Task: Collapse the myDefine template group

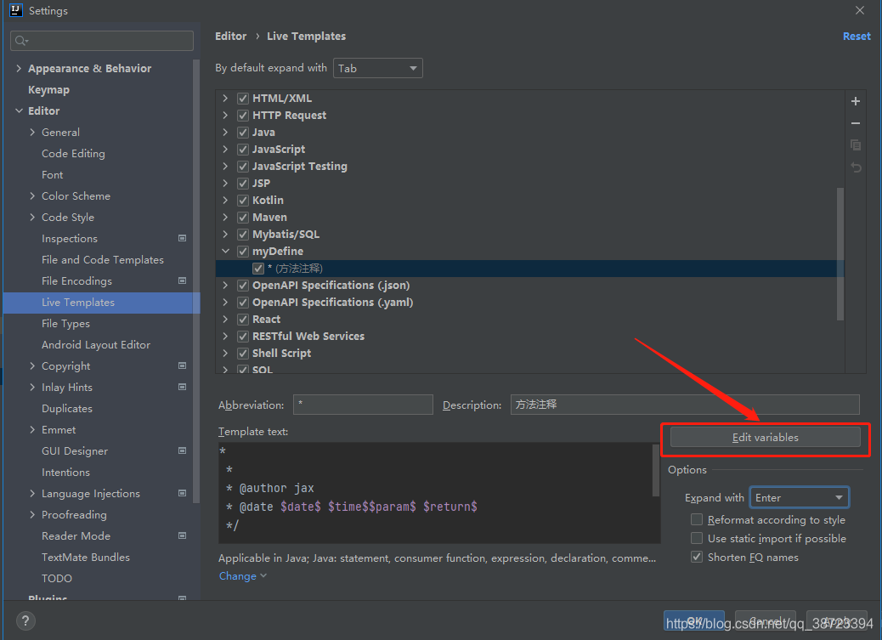Action: tap(225, 251)
